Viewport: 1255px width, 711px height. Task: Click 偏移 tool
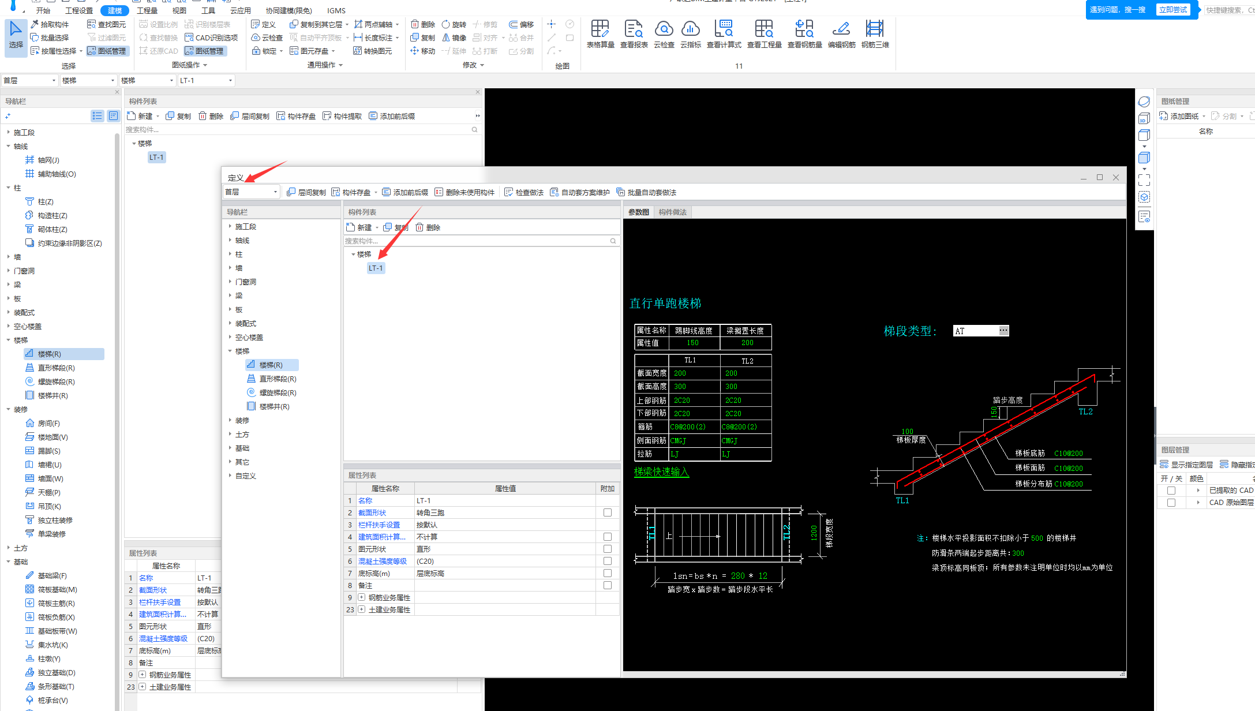[x=522, y=24]
